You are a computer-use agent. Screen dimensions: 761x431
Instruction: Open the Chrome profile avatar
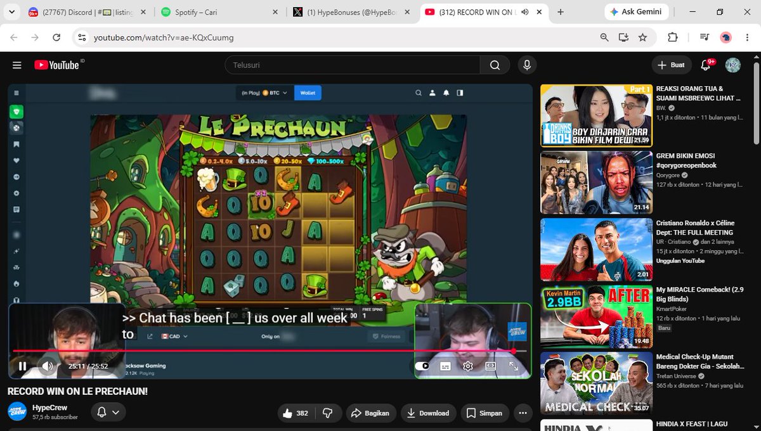pos(726,37)
